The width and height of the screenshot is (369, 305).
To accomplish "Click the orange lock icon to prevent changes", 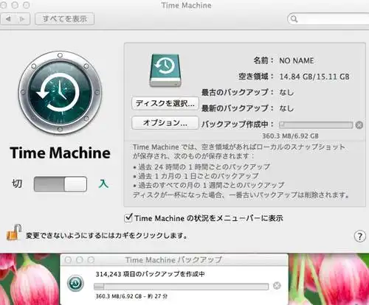I will (x=14, y=232).
